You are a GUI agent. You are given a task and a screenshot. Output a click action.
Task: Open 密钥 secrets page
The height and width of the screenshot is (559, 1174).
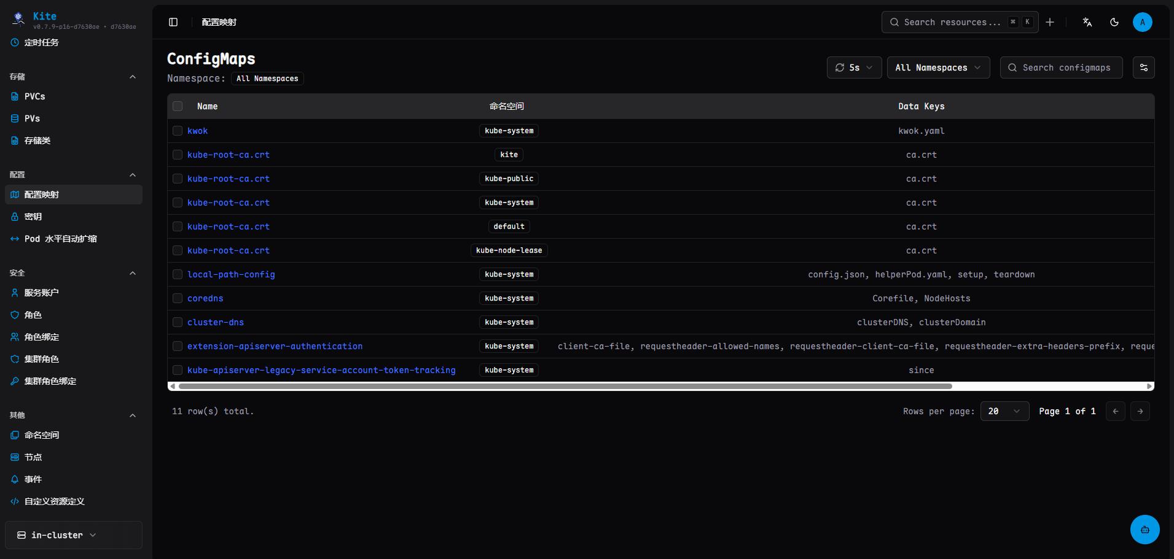pyautogui.click(x=74, y=217)
